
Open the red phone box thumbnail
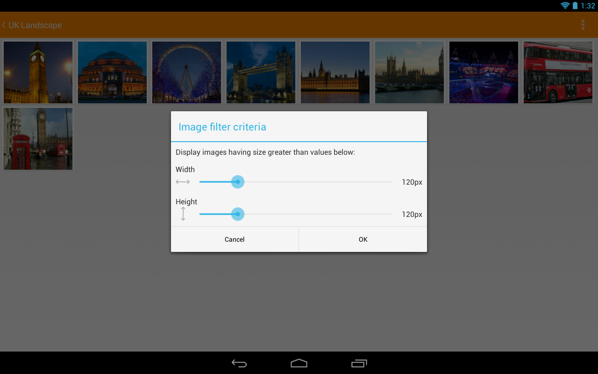click(38, 139)
